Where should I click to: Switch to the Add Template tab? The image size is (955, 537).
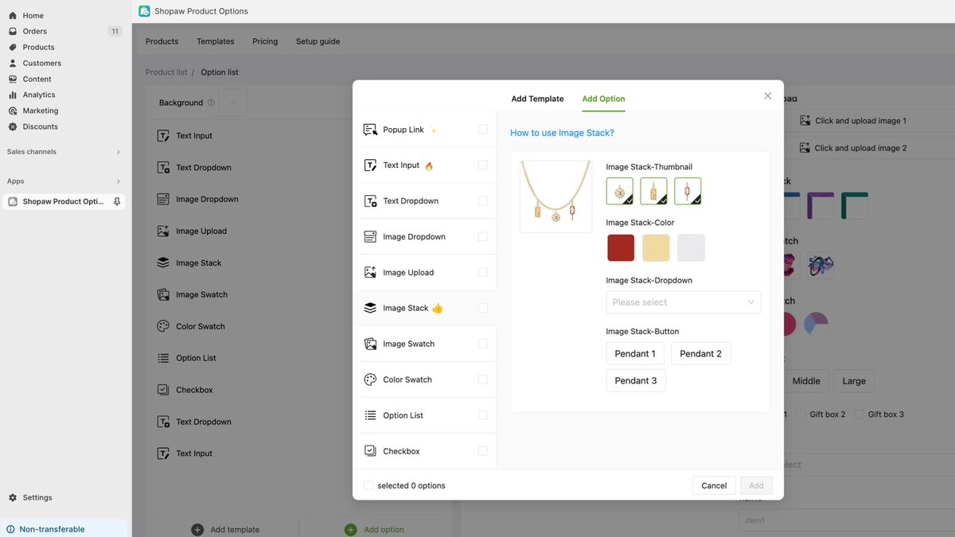point(537,99)
